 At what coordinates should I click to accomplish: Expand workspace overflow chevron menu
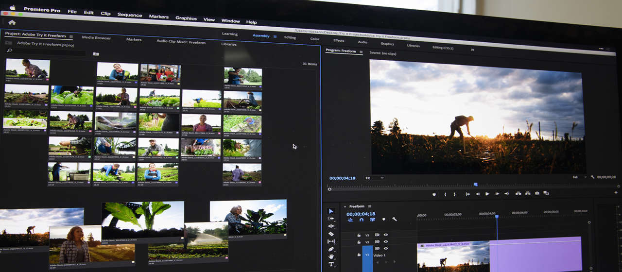tap(472, 49)
